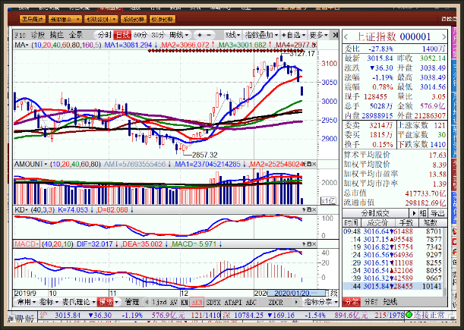
Task: Maximize the KD indicator sub-panel
Action: click(x=309, y=209)
